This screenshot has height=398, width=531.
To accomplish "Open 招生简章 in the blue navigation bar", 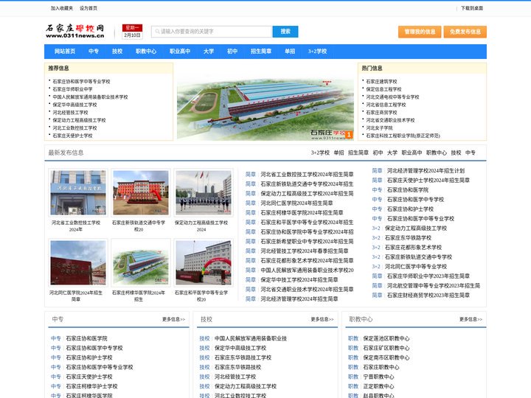I will pos(261,52).
